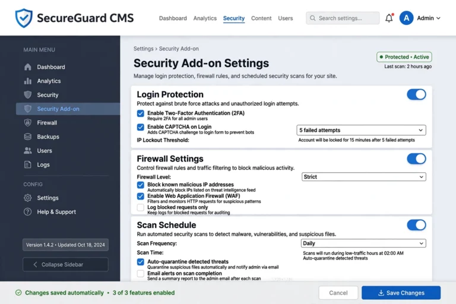Expand the Admin account menu chevron
Viewport: 456px width, 304px height.
pos(438,18)
